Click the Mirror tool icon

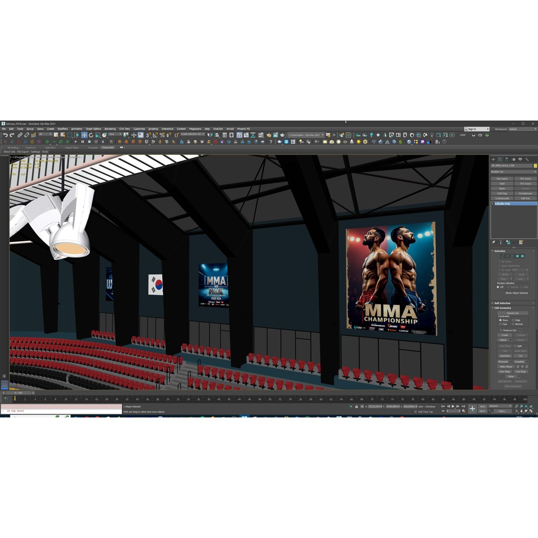coord(210,135)
